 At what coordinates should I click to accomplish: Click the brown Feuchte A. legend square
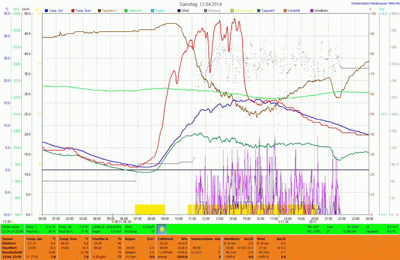click(100, 11)
